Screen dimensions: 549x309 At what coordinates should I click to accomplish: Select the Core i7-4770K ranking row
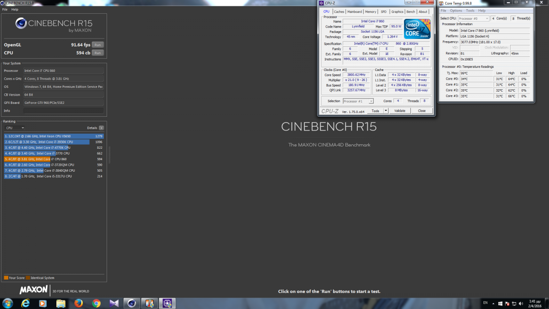tap(54, 147)
